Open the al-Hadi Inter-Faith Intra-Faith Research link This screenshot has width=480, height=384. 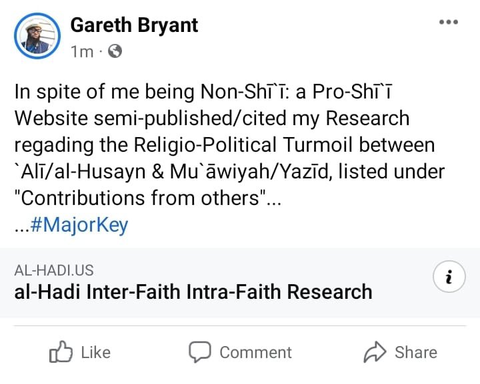point(193,291)
